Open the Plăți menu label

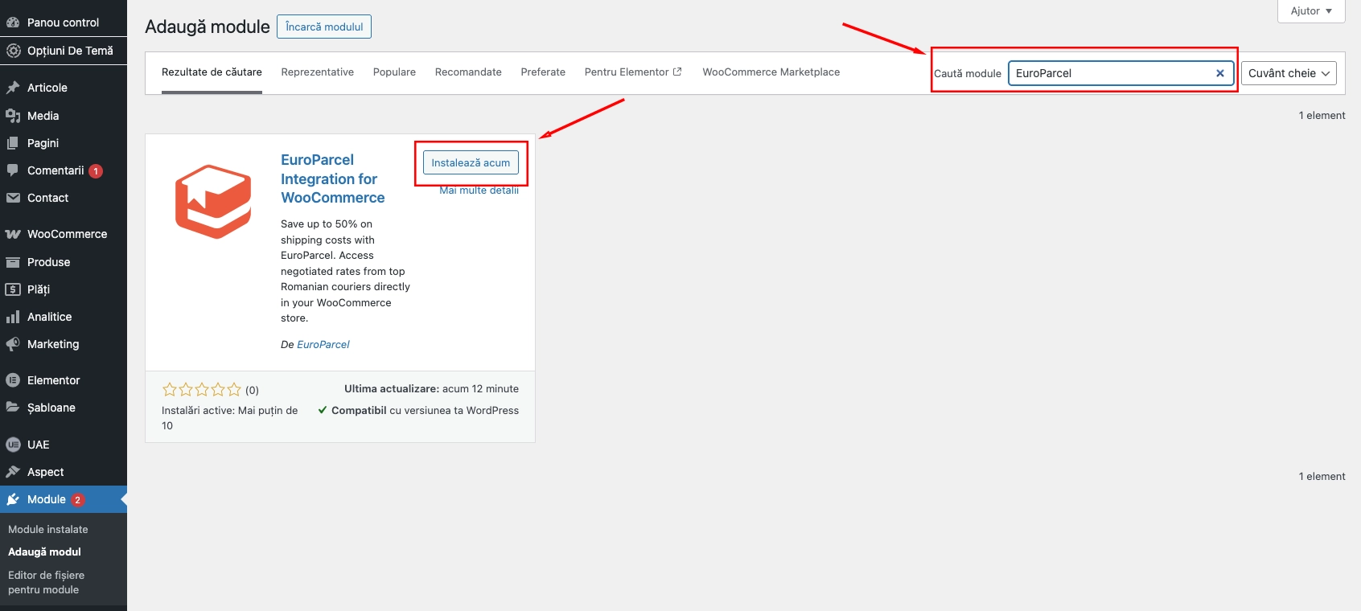(39, 289)
